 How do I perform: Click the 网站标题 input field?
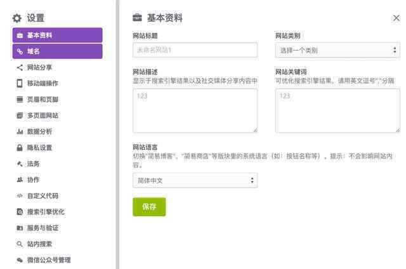coord(195,49)
